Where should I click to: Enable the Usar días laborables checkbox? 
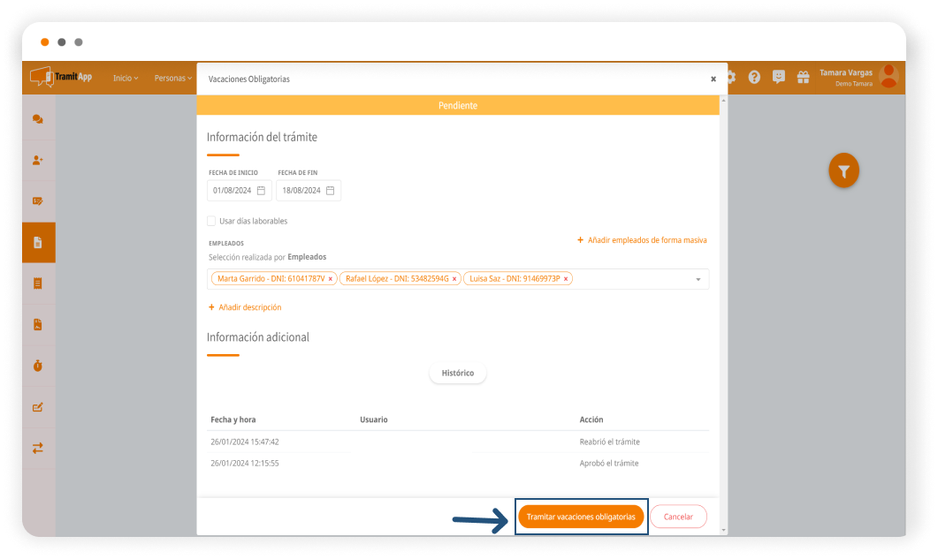click(211, 221)
